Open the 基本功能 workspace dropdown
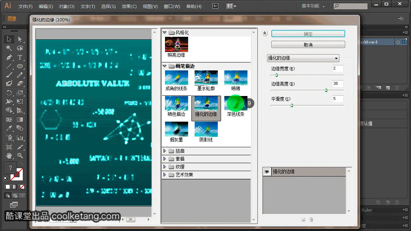The height and width of the screenshot is (231, 411). click(x=313, y=6)
